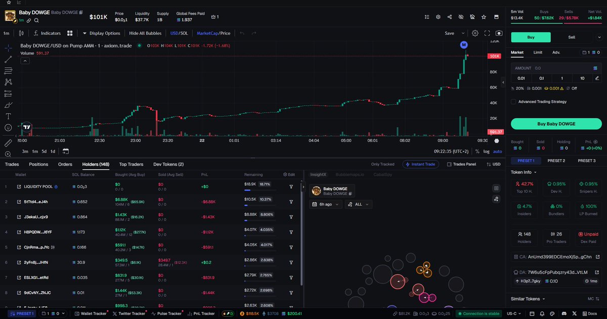The height and width of the screenshot is (319, 607).
Task: Toggle percent scale on the chart
Action: [477, 151]
